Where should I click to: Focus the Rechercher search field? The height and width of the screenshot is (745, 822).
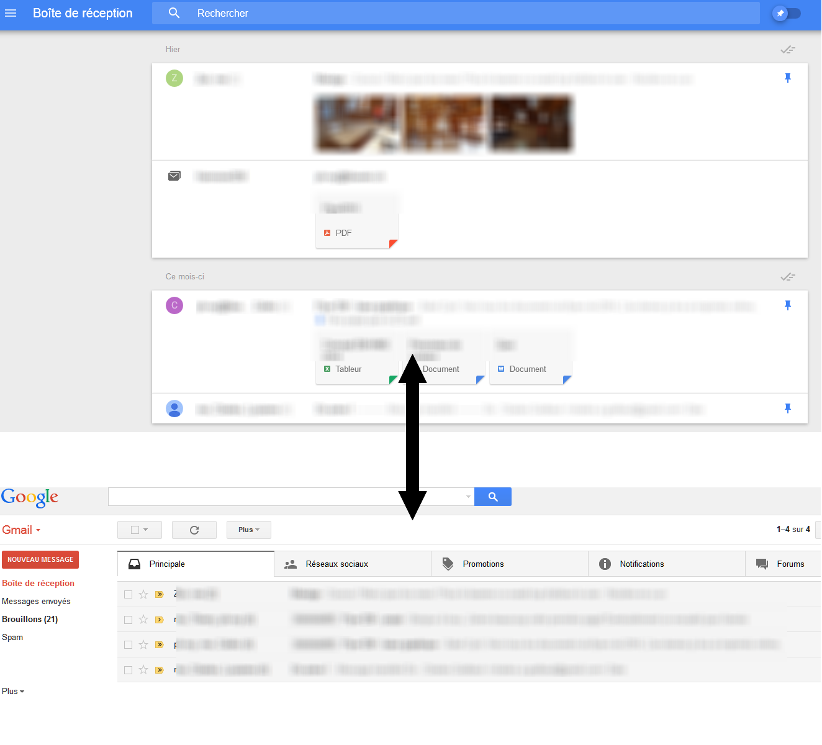click(456, 13)
